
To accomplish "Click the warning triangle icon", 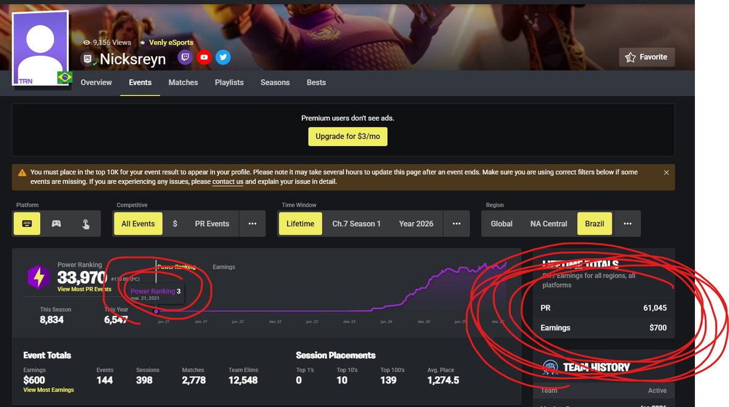I will tap(22, 173).
